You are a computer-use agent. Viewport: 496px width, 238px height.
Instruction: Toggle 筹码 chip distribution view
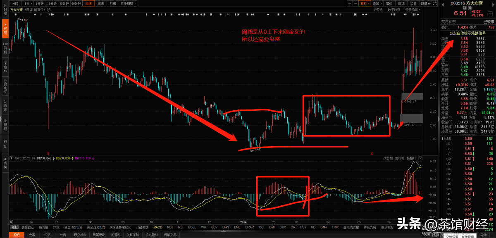point(389,3)
